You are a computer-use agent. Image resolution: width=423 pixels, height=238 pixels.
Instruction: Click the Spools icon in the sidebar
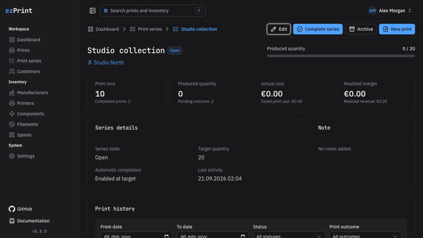click(x=12, y=135)
